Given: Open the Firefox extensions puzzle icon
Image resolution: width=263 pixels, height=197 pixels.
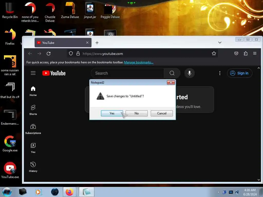Looking at the screenshot, I should tap(246, 53).
